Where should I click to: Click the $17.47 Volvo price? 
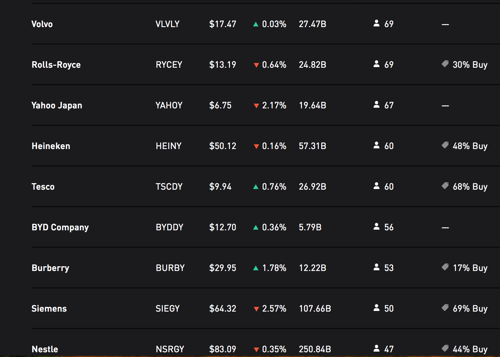pos(223,24)
